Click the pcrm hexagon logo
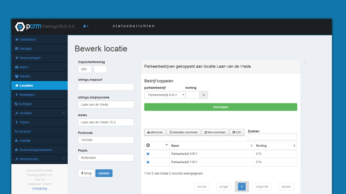346x194 pixels. point(20,26)
